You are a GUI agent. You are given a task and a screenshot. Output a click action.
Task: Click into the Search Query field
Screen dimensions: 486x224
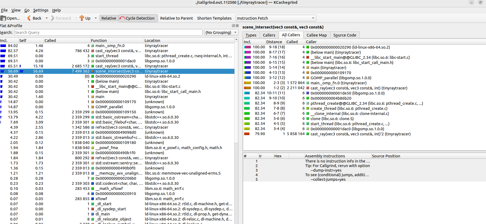tap(108, 32)
